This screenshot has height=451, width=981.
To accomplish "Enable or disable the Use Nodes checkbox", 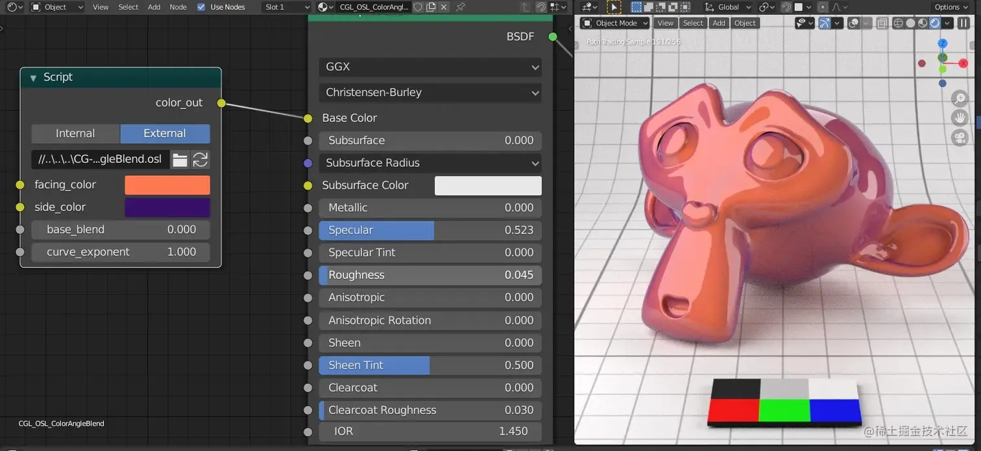I will 201,7.
